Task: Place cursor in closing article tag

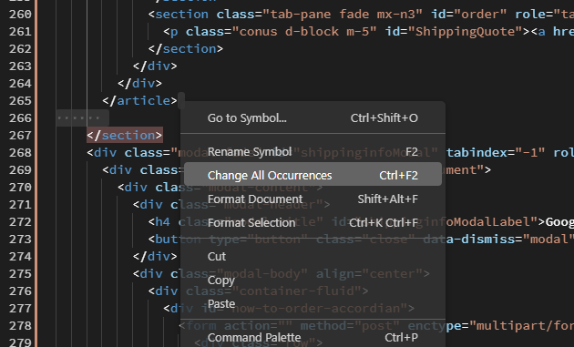Action: pyautogui.click(x=139, y=101)
